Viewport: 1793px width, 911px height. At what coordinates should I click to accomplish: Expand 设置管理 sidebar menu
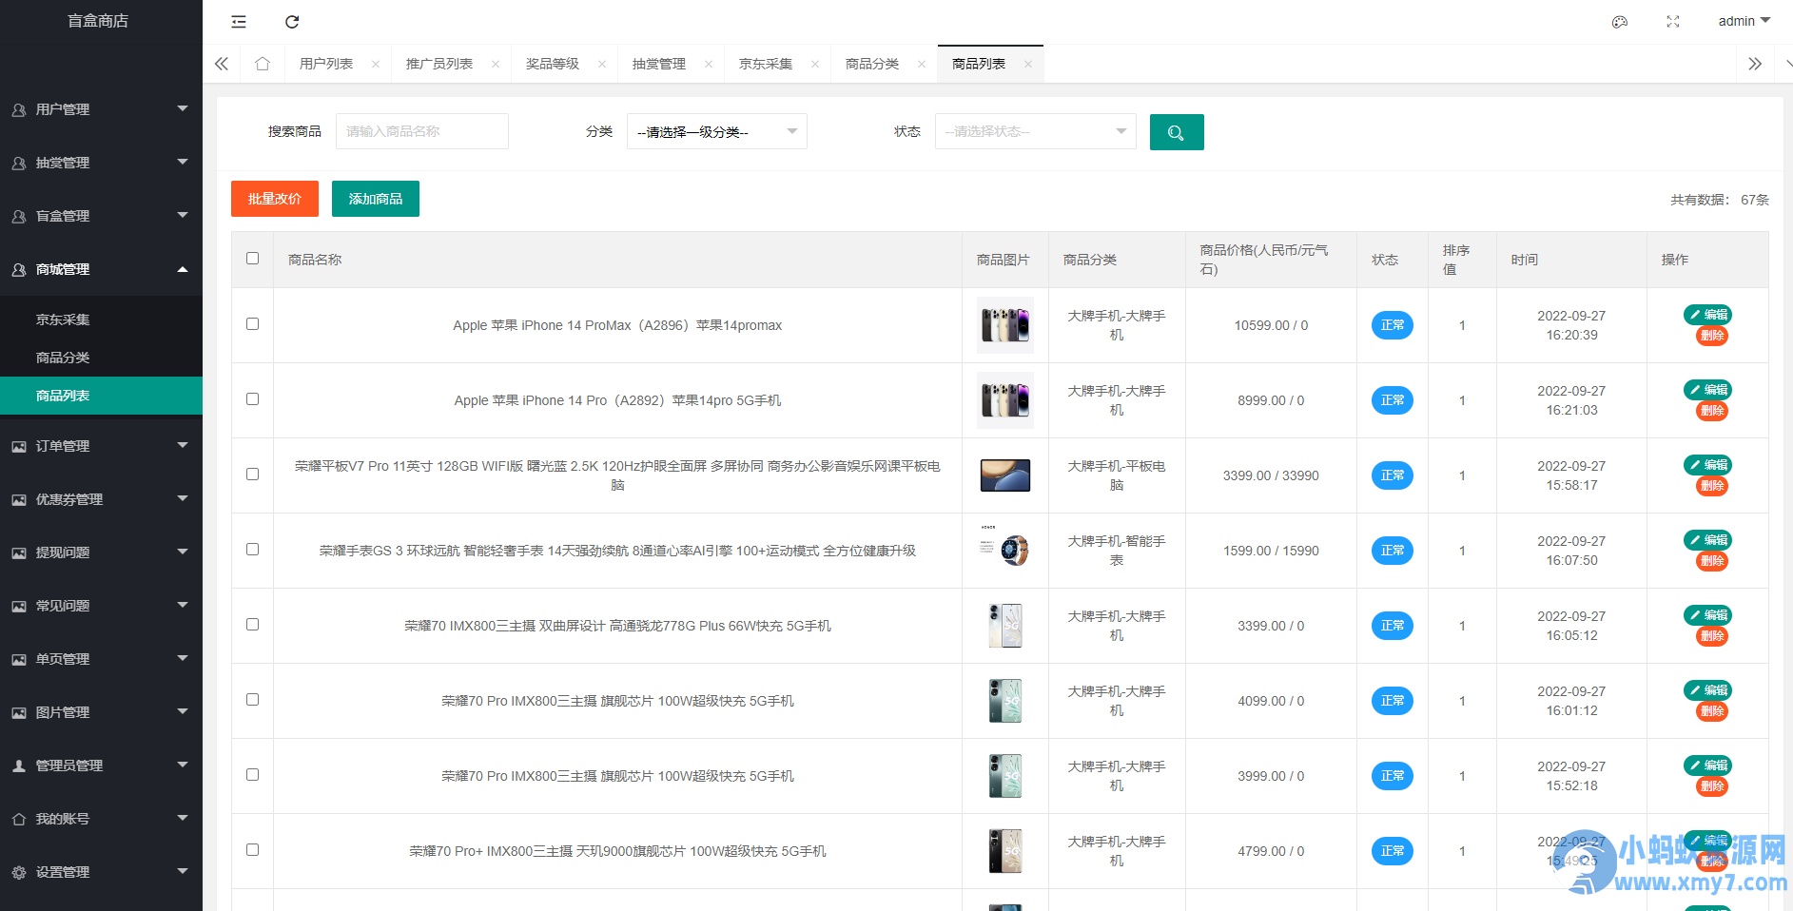click(x=101, y=872)
